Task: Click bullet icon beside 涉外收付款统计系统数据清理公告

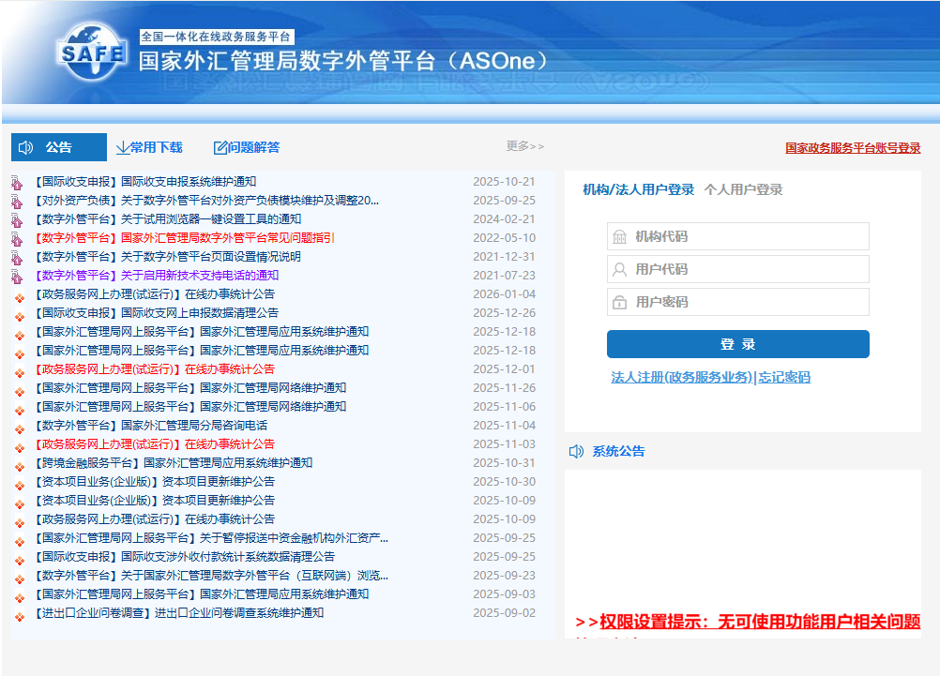Action: pyautogui.click(x=20, y=561)
